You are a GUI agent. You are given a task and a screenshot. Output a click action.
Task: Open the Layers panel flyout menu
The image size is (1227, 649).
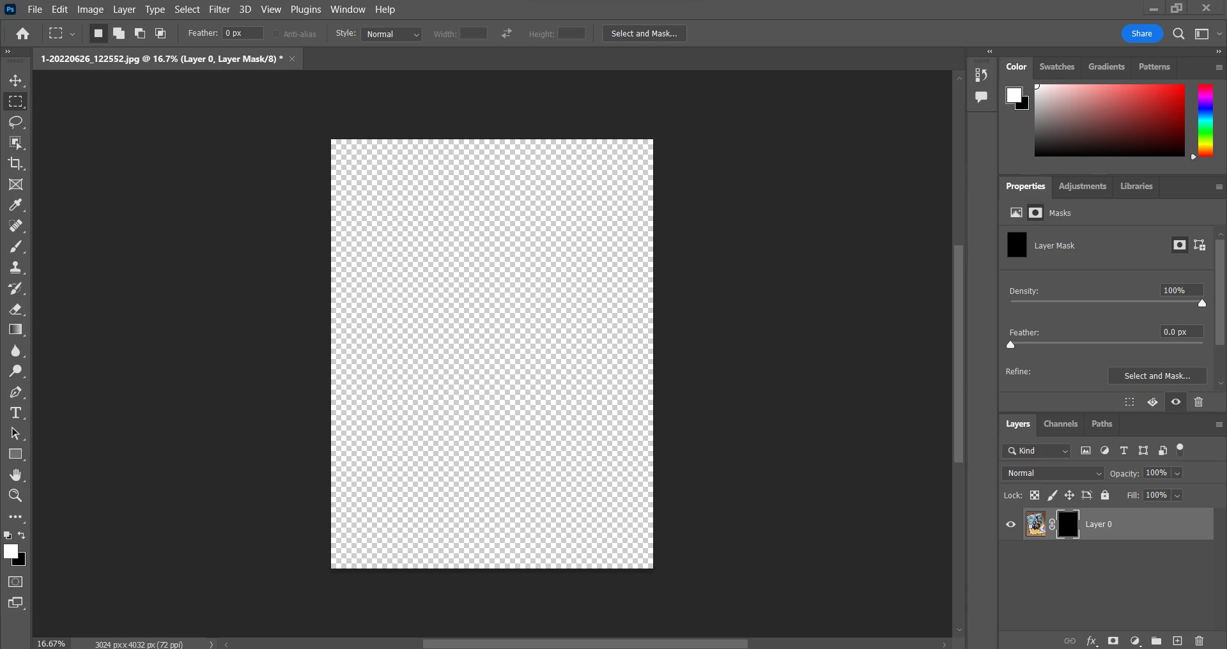(1219, 424)
